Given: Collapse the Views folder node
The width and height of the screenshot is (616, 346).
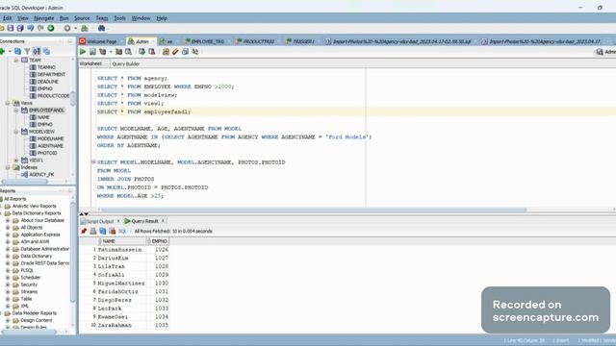Looking at the screenshot, I should point(8,103).
